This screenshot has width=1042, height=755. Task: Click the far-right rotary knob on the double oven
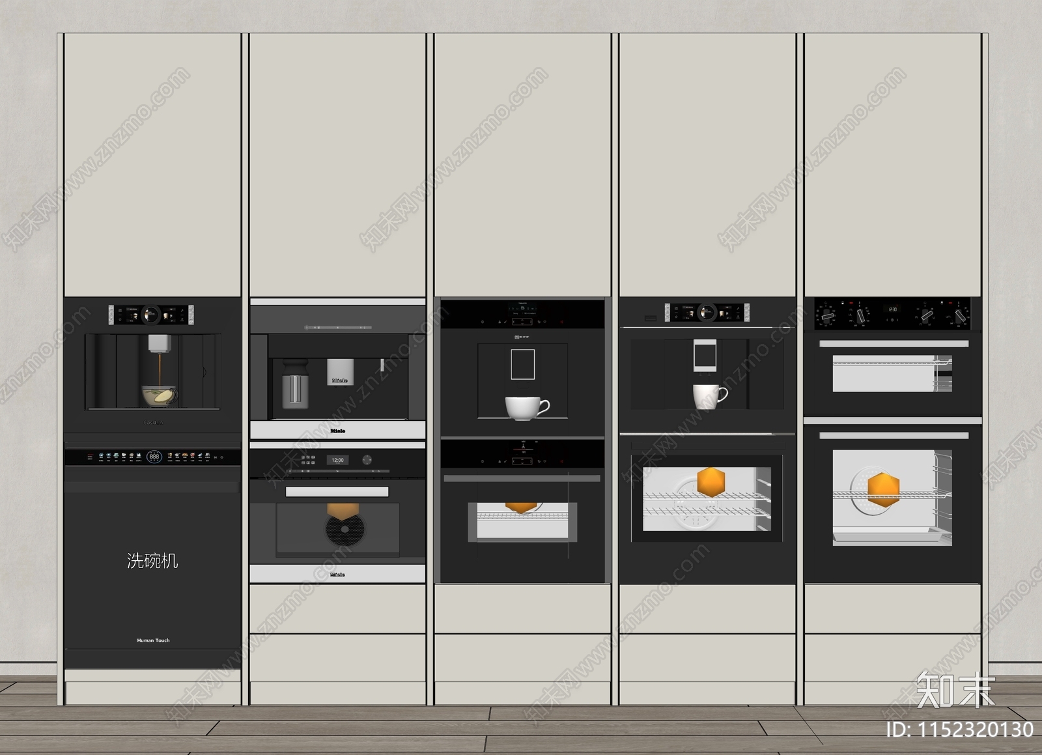tap(960, 315)
